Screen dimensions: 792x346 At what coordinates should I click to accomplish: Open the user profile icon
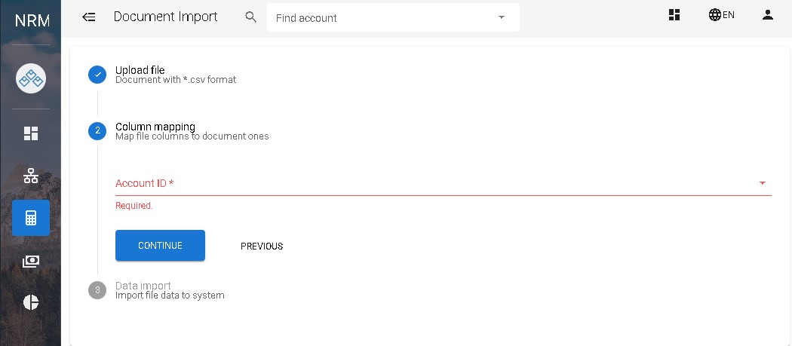[x=768, y=15]
